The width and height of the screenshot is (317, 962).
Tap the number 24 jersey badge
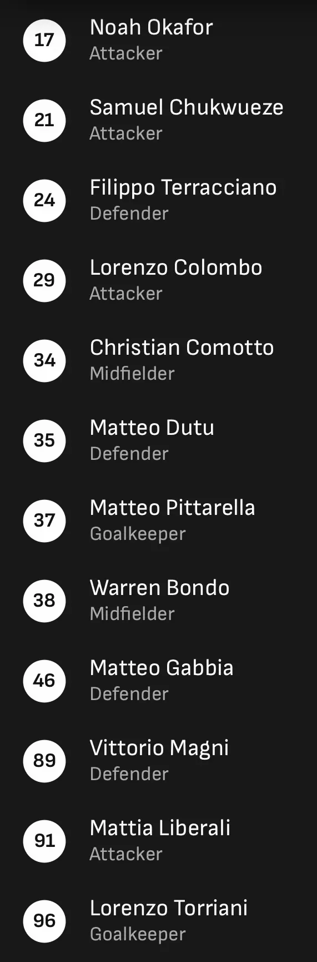(x=44, y=200)
